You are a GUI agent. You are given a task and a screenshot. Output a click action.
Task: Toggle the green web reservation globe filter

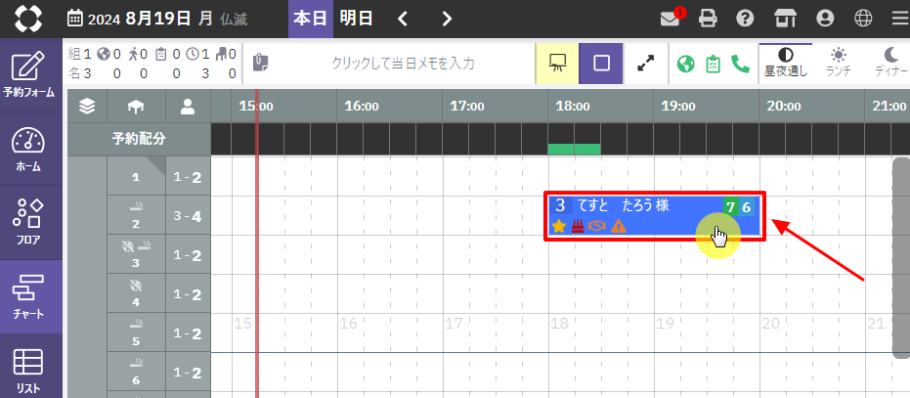(686, 64)
